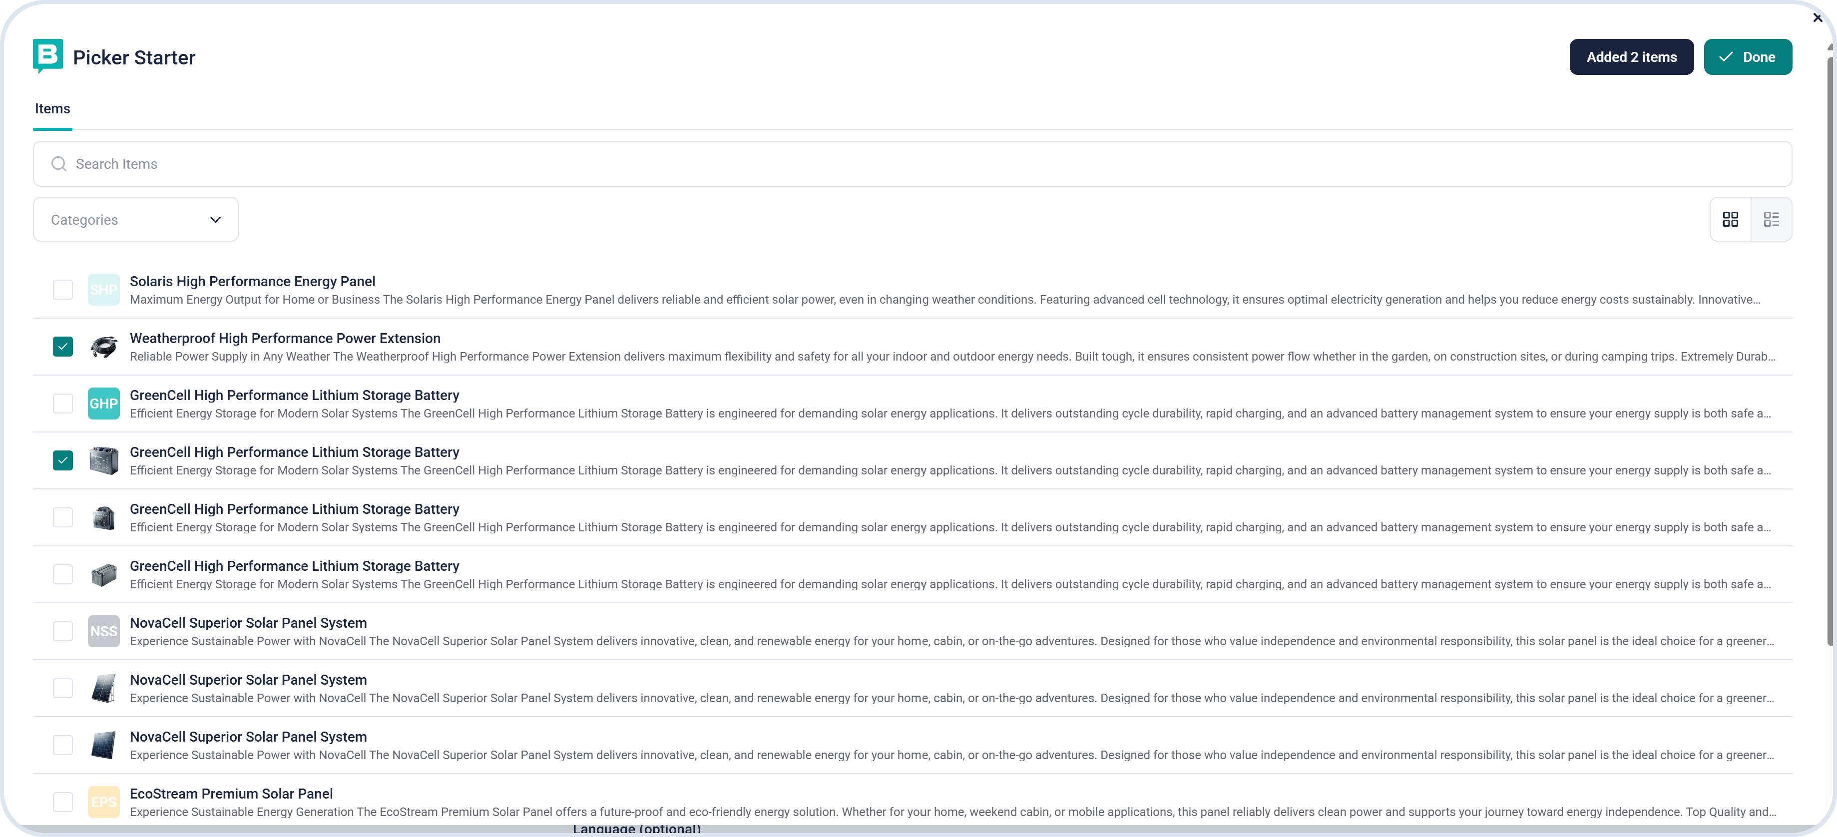The image size is (1837, 837).
Task: Click the search magnifier icon
Action: click(59, 164)
